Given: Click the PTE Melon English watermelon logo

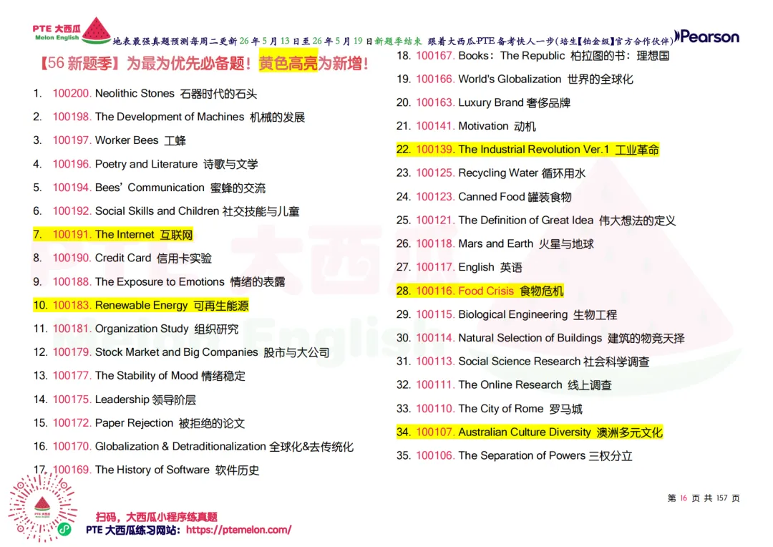Looking at the screenshot, I should (72, 31).
